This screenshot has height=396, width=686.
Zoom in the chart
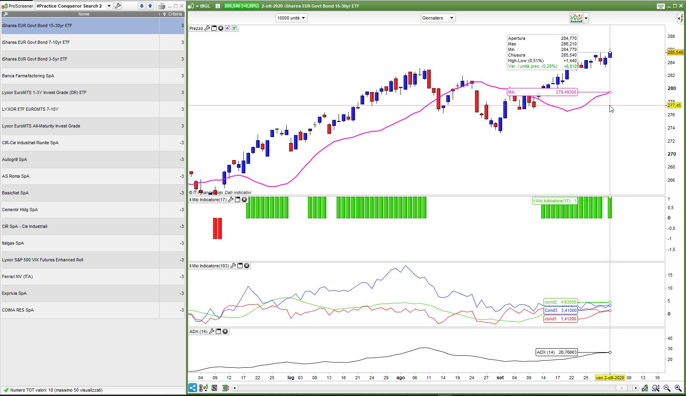678,388
